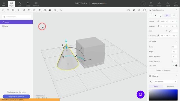The height and width of the screenshot is (101, 180).
Task: Toggle the highlighted pivot mode button
Action: [167, 15]
